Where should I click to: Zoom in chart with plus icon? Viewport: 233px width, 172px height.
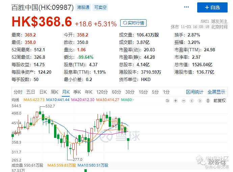pyautogui.click(x=176, y=101)
